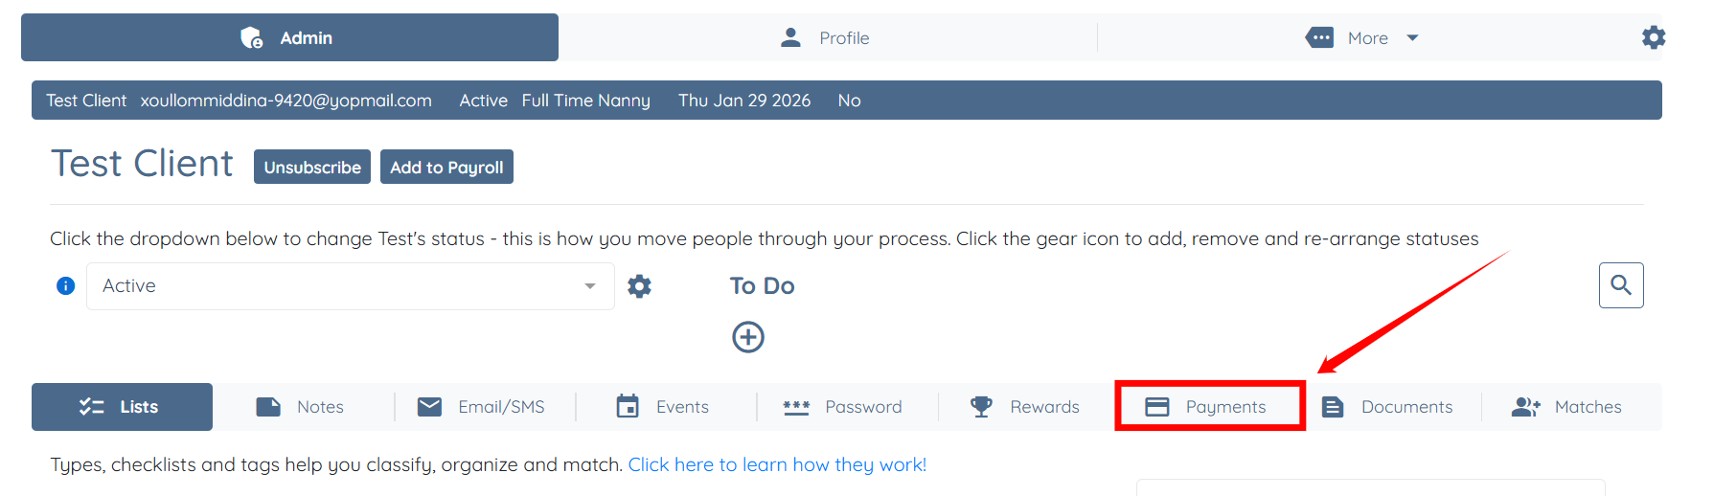
Task: Click the More chat bubble icon
Action: click(1319, 37)
